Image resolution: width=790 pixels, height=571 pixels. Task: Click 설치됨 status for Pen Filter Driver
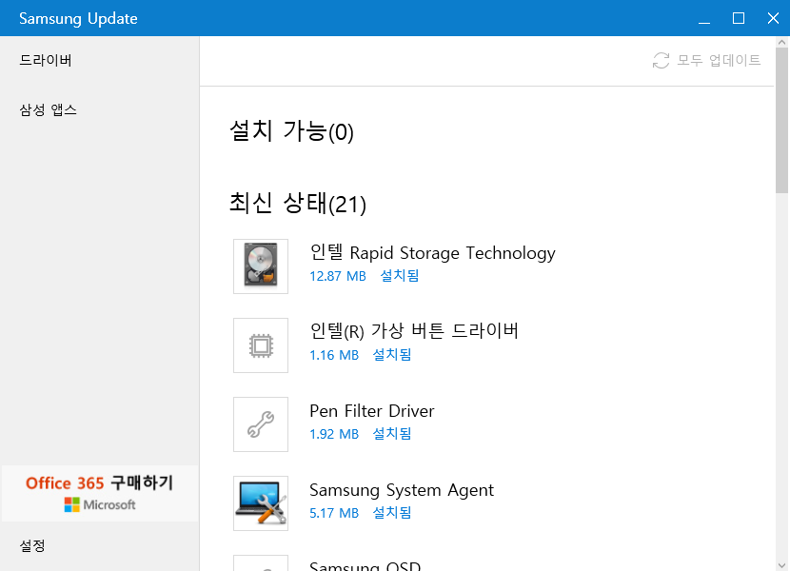(391, 433)
